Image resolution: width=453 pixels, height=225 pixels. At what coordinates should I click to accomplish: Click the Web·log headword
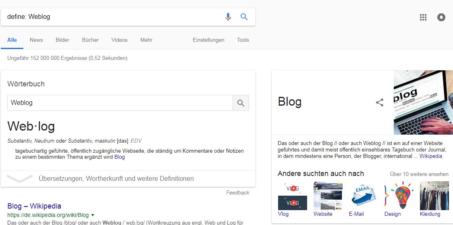[31, 126]
